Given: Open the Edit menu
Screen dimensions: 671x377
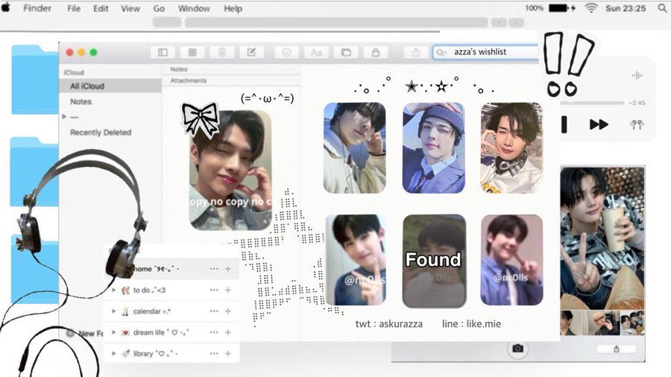Looking at the screenshot, I should coord(101,8).
